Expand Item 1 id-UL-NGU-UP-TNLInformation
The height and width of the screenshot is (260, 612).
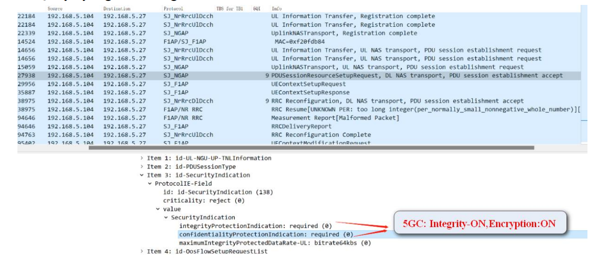(x=142, y=158)
